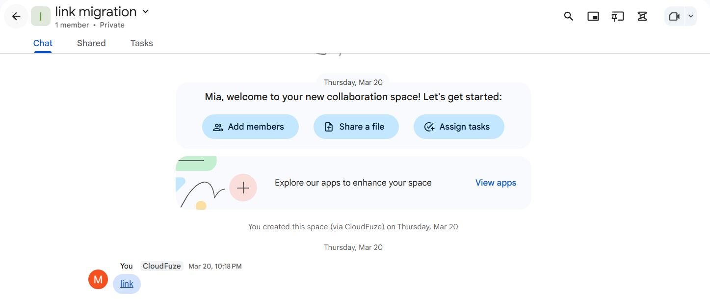Click the 'Mar 20, 10:18 PM' timestamp
The height and width of the screenshot is (299, 710).
click(215, 266)
